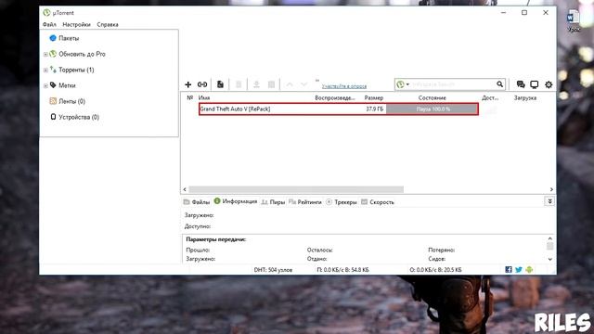Expand the Обновить до Pro node
594x334 pixels.
tap(45, 54)
